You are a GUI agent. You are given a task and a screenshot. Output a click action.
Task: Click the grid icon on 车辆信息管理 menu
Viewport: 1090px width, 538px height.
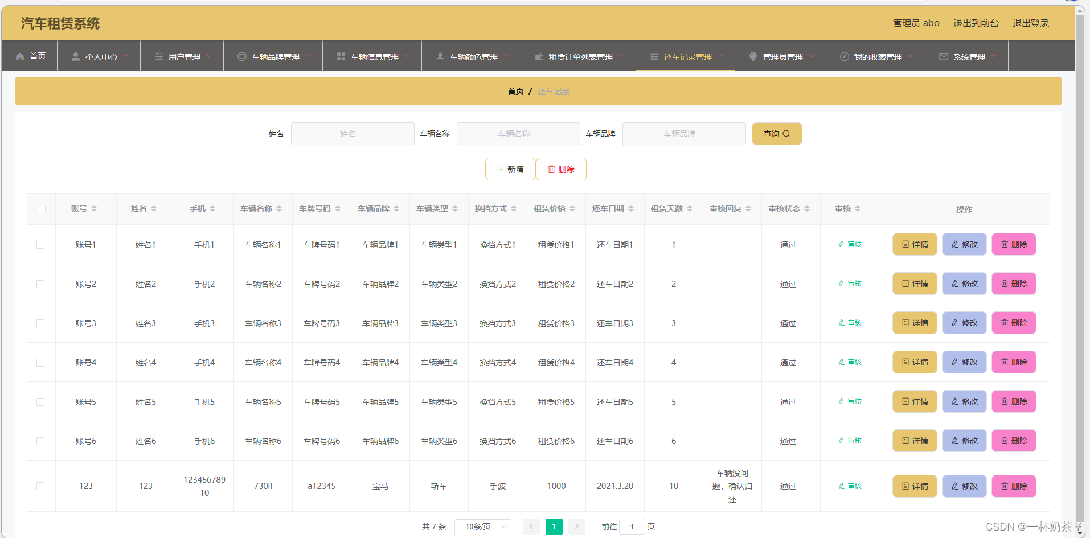(341, 57)
